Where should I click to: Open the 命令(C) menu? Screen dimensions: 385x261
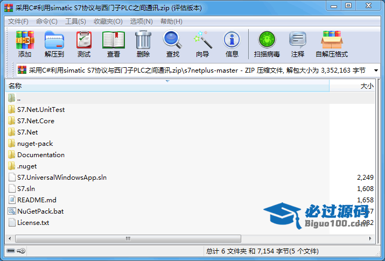coord(47,22)
